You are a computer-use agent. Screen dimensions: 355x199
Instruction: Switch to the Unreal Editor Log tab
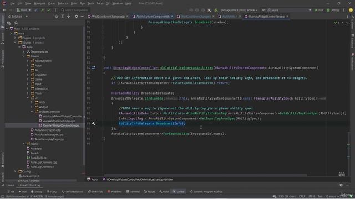pyautogui.click(x=29, y=185)
